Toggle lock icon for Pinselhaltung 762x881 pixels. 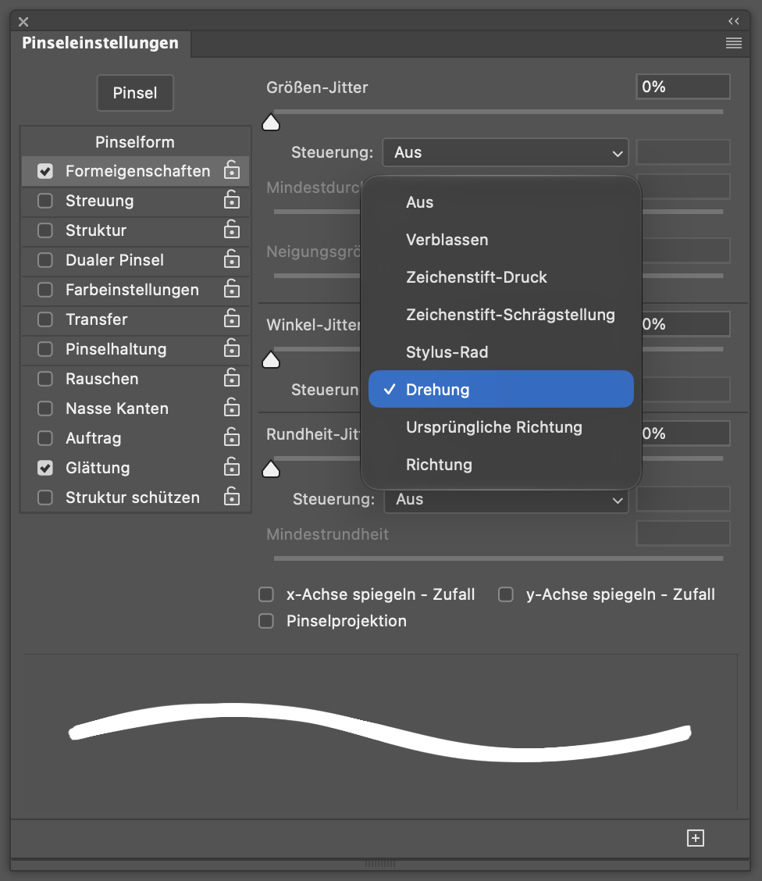pos(232,349)
